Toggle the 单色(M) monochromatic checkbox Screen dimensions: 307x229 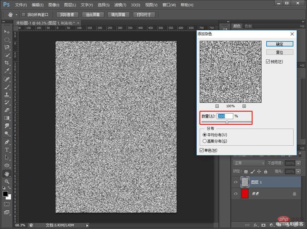[x=202, y=150]
